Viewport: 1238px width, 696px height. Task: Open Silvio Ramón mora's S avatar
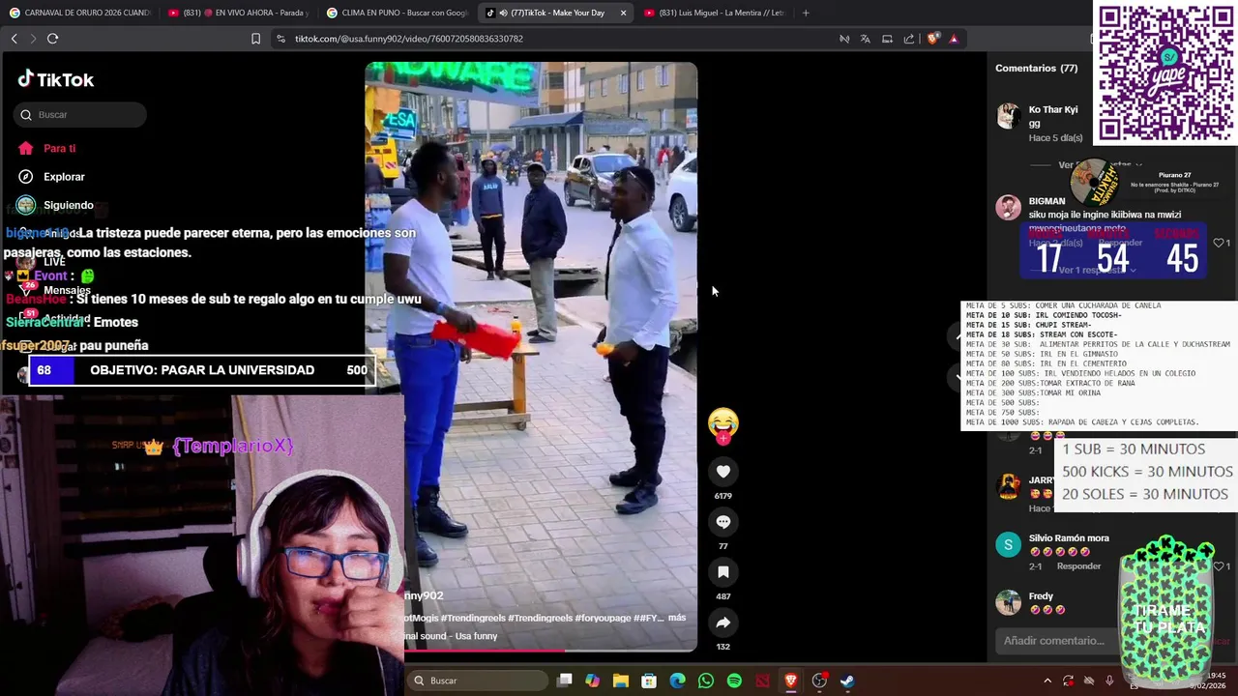click(x=1008, y=544)
